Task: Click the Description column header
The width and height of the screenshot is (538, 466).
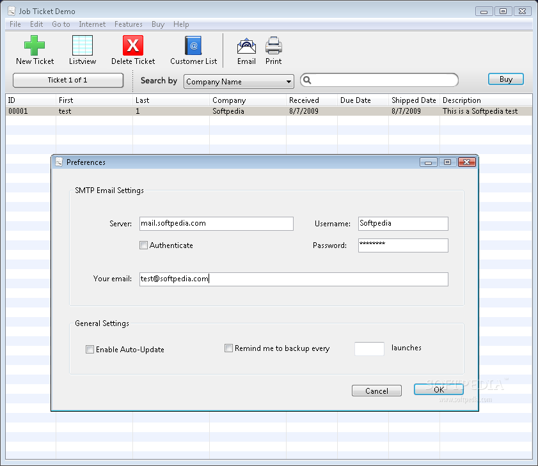Action: [486, 100]
